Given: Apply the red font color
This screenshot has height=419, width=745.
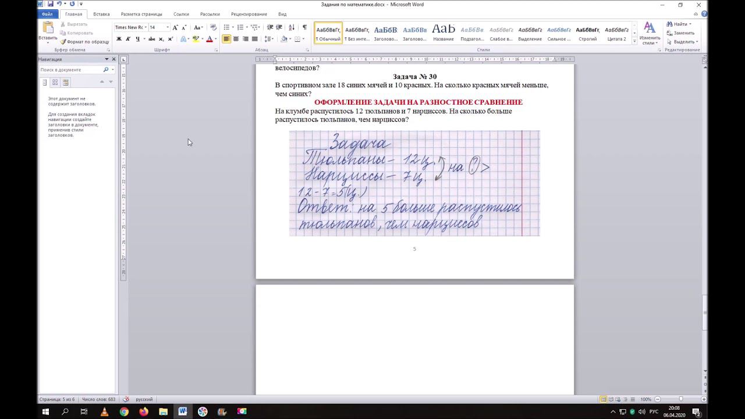Looking at the screenshot, I should point(210,39).
